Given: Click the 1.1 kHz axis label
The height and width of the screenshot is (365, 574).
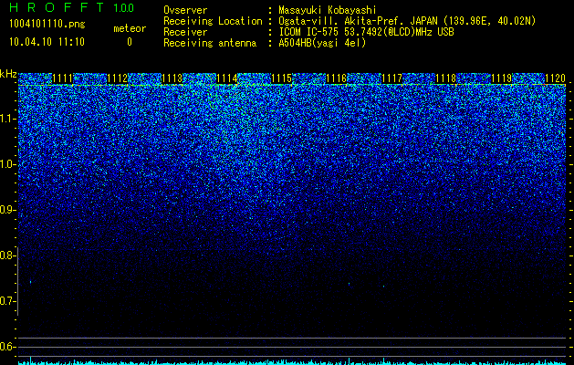Looking at the screenshot, I should [x=7, y=119].
